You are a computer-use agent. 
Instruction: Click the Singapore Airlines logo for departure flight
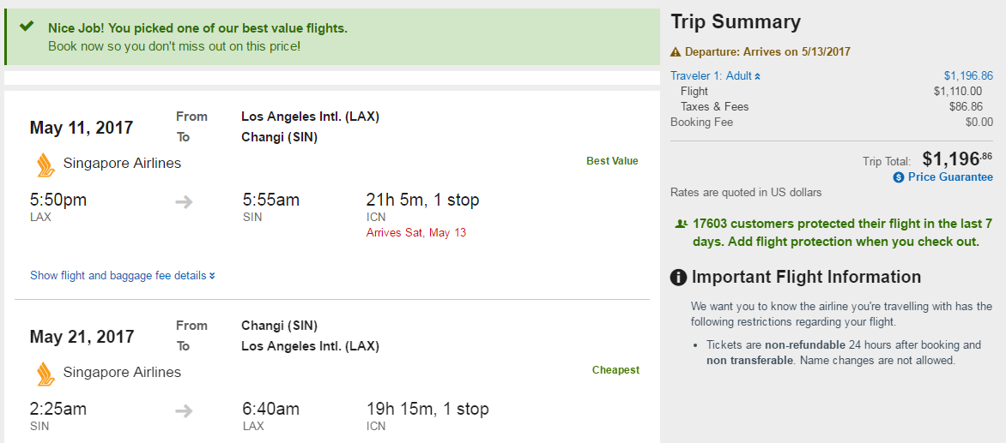click(45, 164)
